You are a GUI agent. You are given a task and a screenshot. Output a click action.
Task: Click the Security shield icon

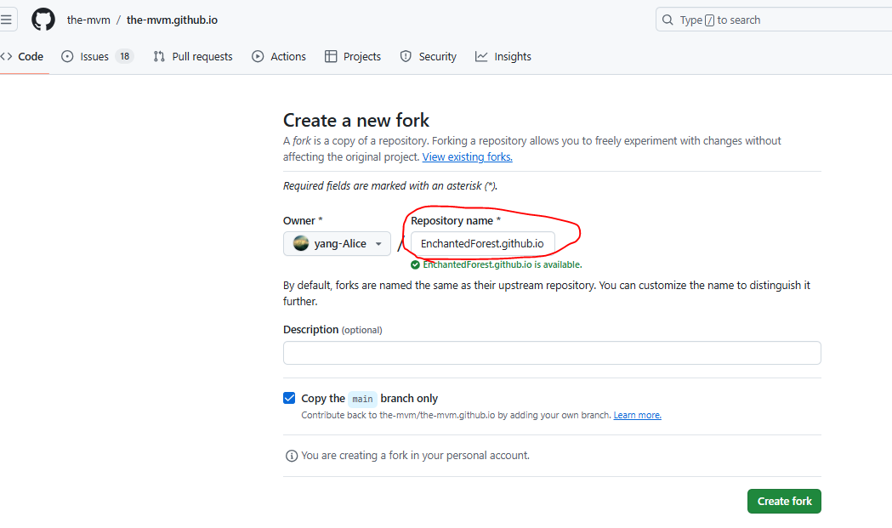(406, 56)
